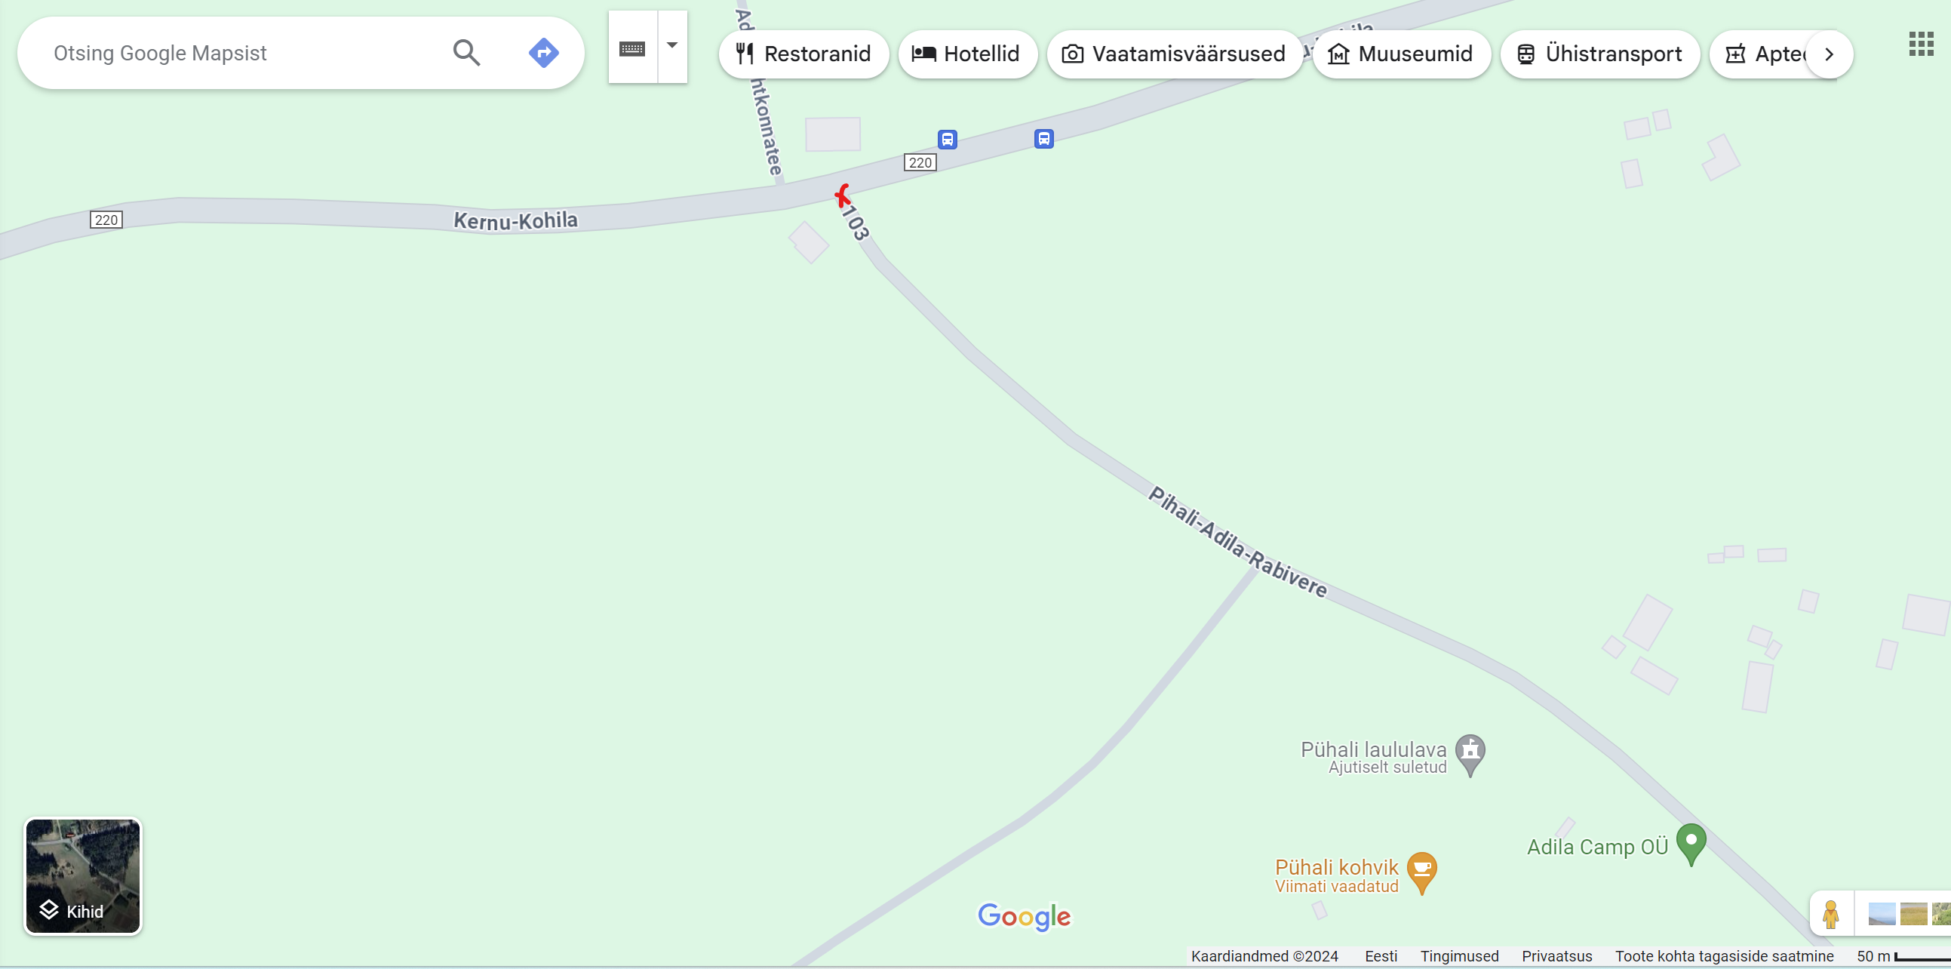Click the on-screen keyboard icon

(632, 48)
